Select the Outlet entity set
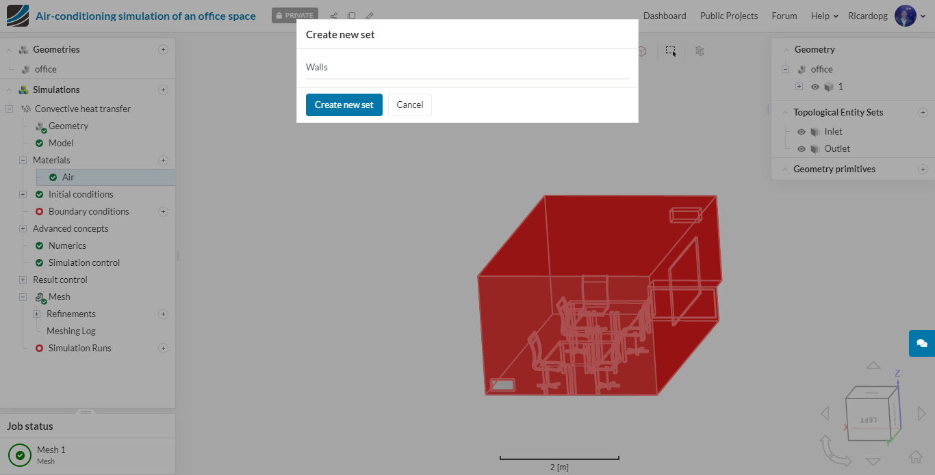The width and height of the screenshot is (935, 475). tap(837, 148)
